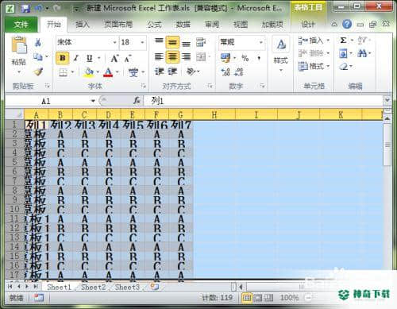Click the Format Painter brush icon
The width and height of the screenshot is (397, 309).
[x=38, y=71]
